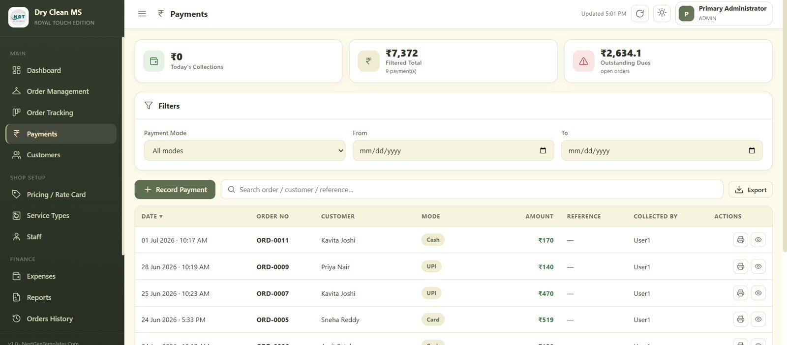This screenshot has height=345, width=787.
Task: Click UPI badge in ORD-0009 row
Action: click(x=431, y=266)
